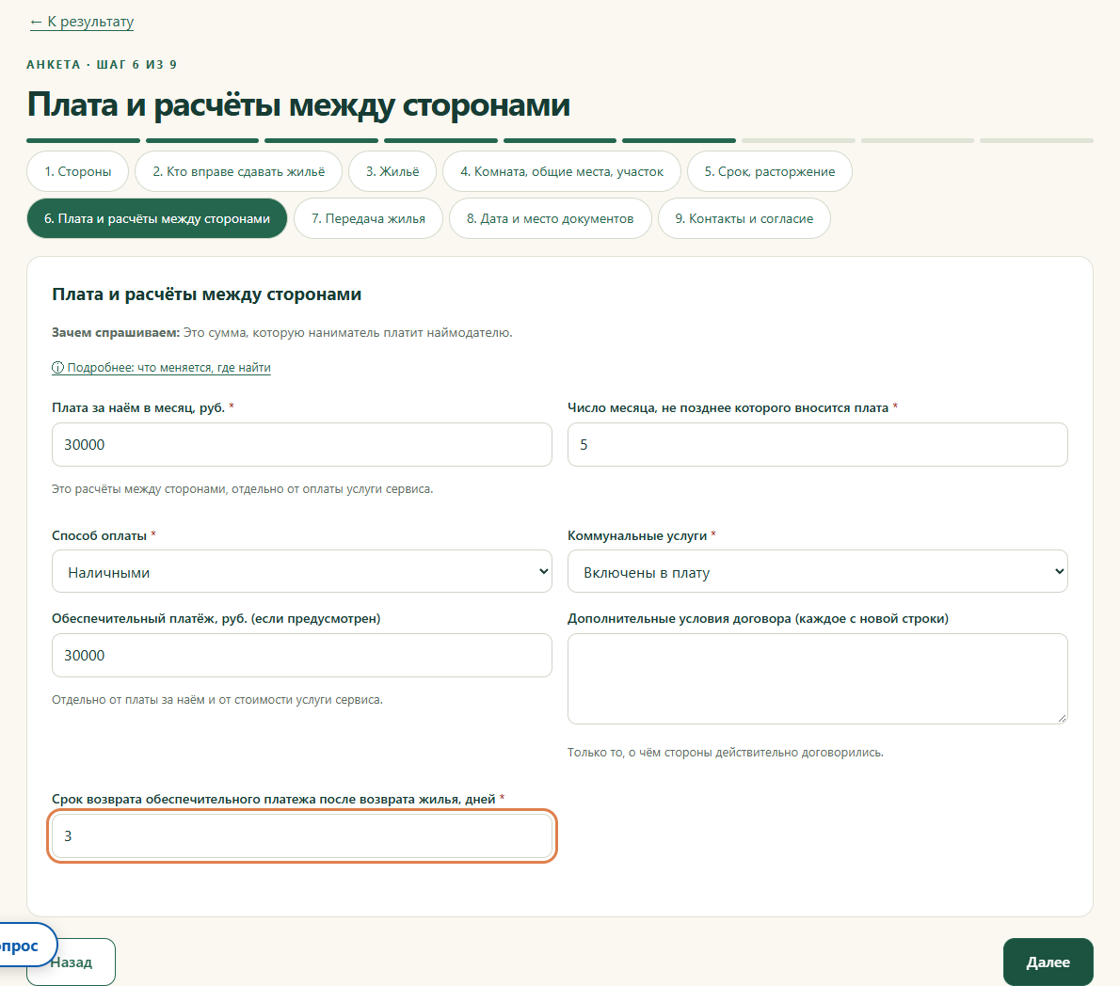Go to tab '2. Кто вправе сдавать жильё'
This screenshot has height=986, width=1120.
pyautogui.click(x=238, y=171)
